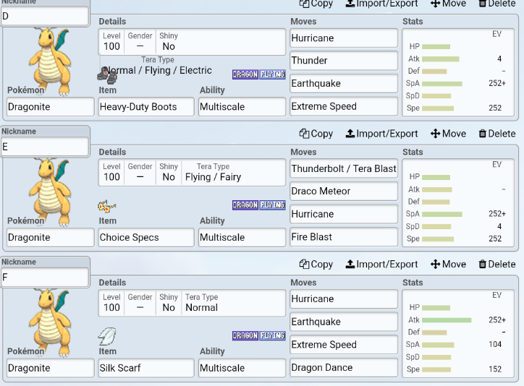Select Silk Scarf item field
The width and height of the screenshot is (524, 386).
146,368
